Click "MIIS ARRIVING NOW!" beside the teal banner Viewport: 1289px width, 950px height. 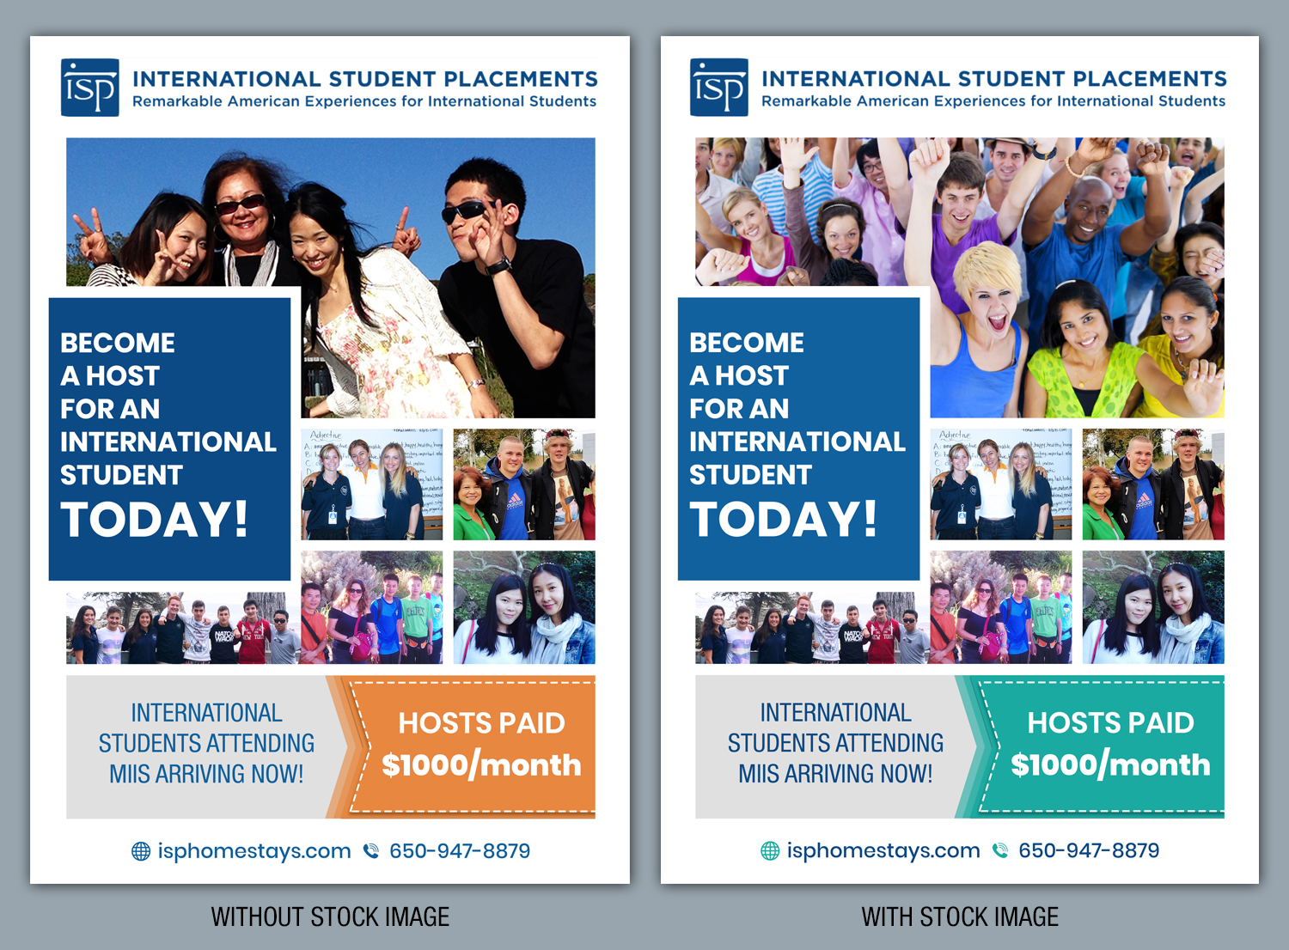click(x=835, y=774)
